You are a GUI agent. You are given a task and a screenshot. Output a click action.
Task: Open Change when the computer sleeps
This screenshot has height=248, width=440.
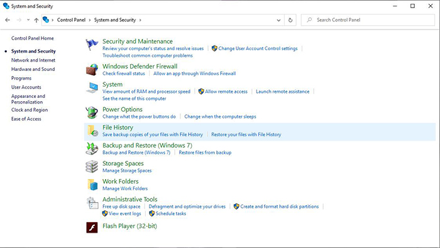click(x=220, y=117)
